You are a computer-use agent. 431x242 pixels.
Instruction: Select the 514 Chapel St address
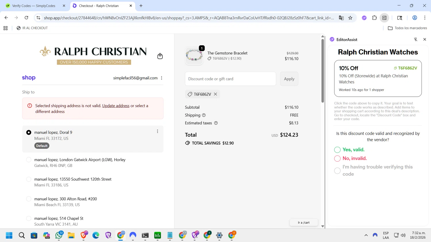pyautogui.click(x=29, y=218)
